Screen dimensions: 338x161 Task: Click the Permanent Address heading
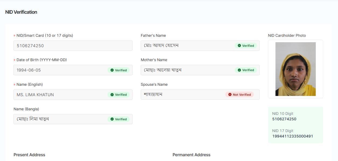(x=191, y=155)
